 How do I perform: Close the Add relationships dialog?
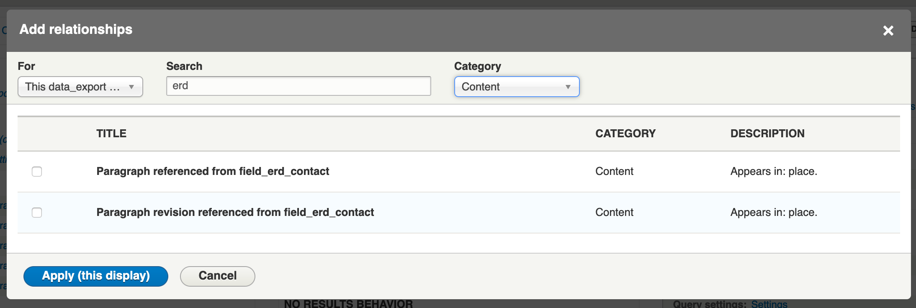pos(888,31)
